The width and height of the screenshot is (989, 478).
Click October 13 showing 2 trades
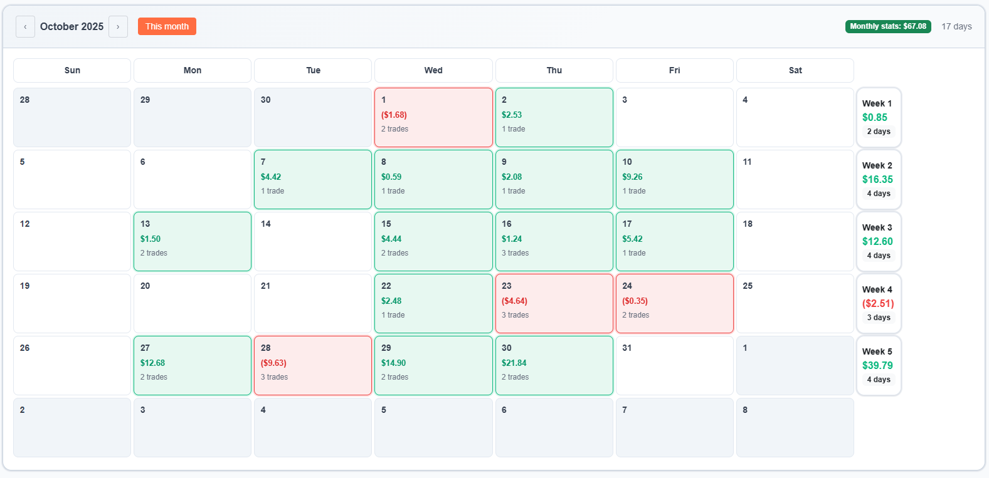[x=192, y=241]
